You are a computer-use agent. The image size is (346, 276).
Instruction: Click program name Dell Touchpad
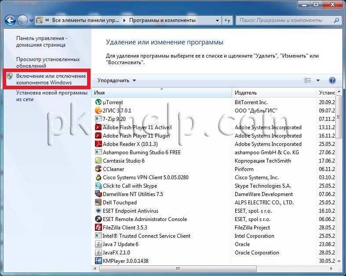pyautogui.click(x=120, y=202)
